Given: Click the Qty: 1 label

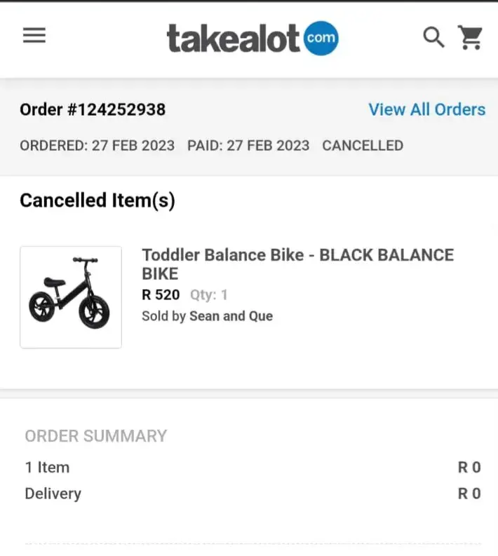Looking at the screenshot, I should [209, 295].
